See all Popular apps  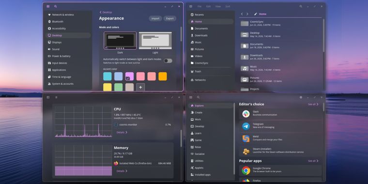[313, 161]
